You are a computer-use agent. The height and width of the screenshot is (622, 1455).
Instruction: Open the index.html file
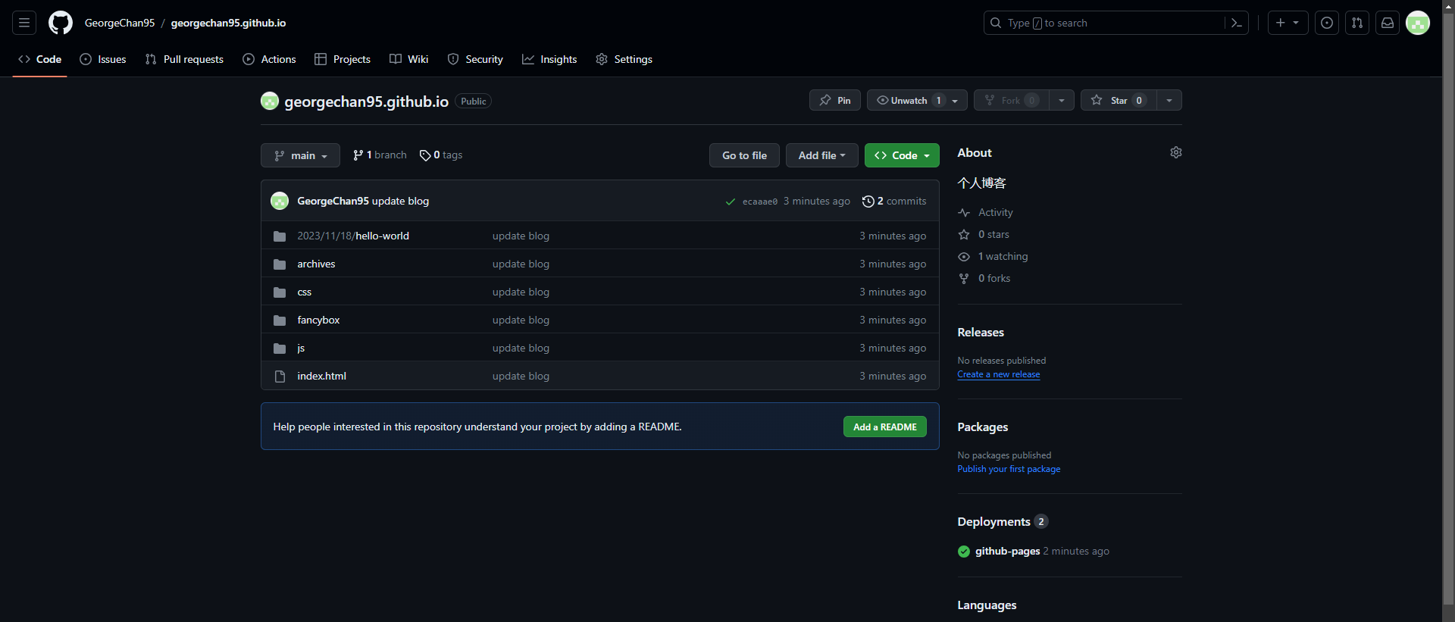click(x=321, y=377)
